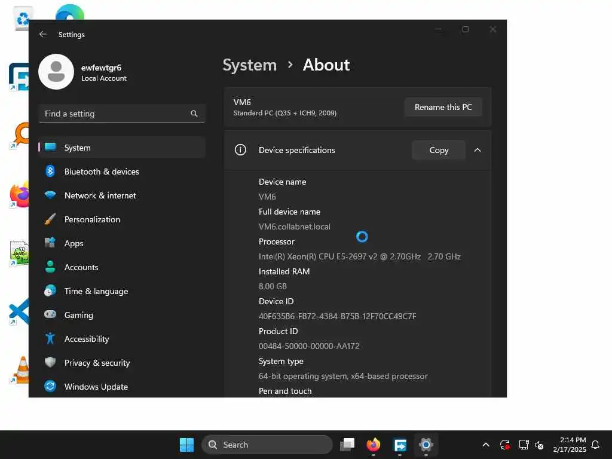Maximize the Settings window
The height and width of the screenshot is (459, 612).
(x=465, y=29)
